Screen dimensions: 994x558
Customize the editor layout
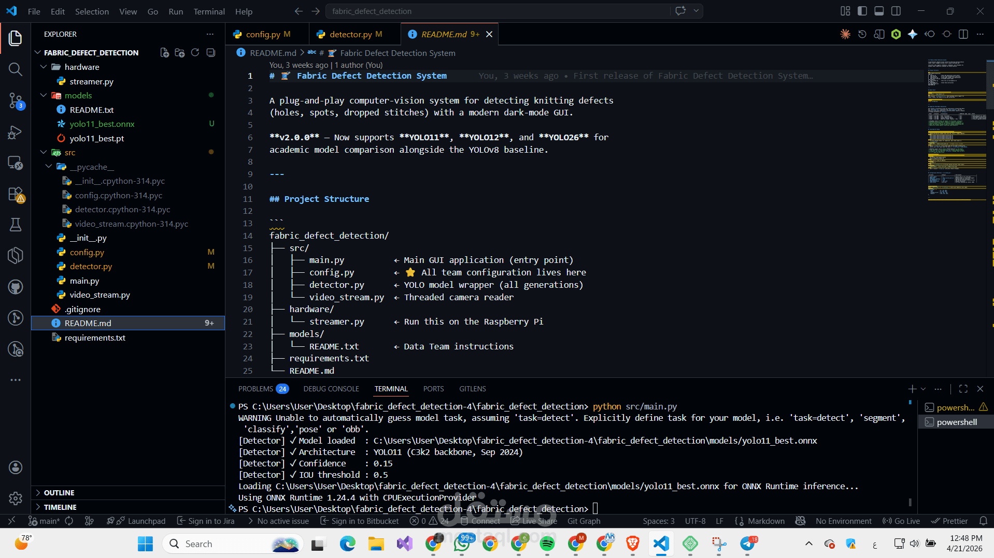(x=845, y=11)
